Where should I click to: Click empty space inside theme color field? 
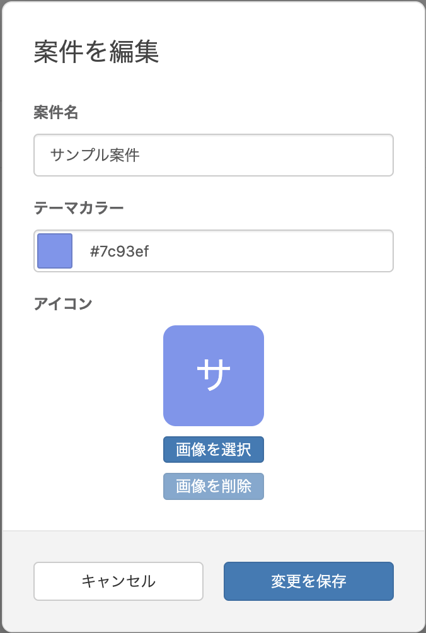point(270,251)
